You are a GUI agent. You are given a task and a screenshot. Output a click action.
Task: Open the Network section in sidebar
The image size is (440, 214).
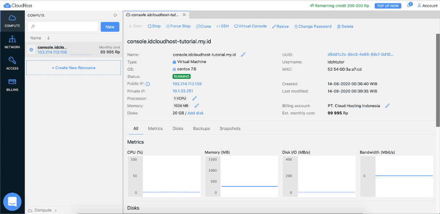pyautogui.click(x=12, y=42)
